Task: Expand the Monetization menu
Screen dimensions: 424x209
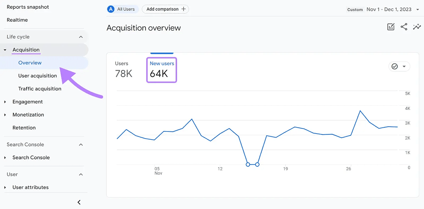Action: (x=5, y=115)
